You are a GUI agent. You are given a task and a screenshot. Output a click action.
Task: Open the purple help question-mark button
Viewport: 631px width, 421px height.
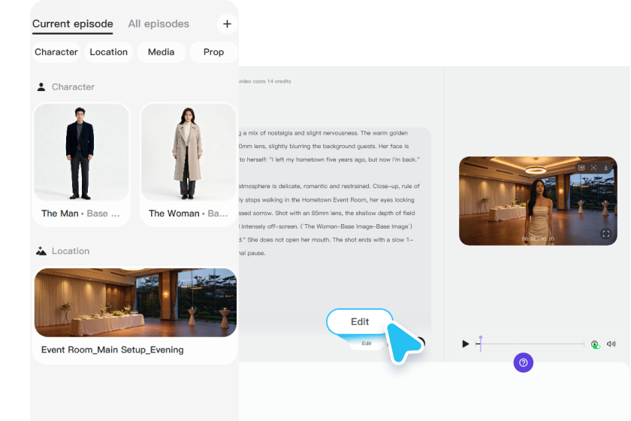[523, 362]
